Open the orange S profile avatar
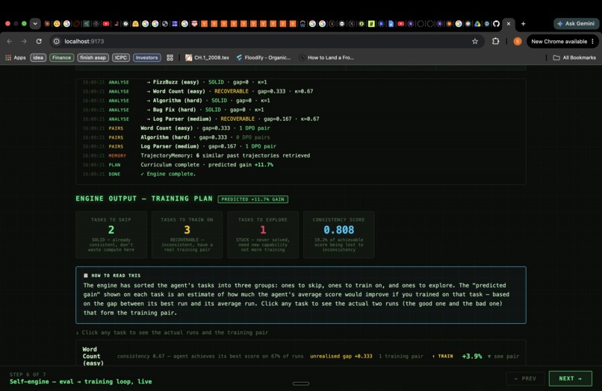602x391 pixels. point(518,41)
